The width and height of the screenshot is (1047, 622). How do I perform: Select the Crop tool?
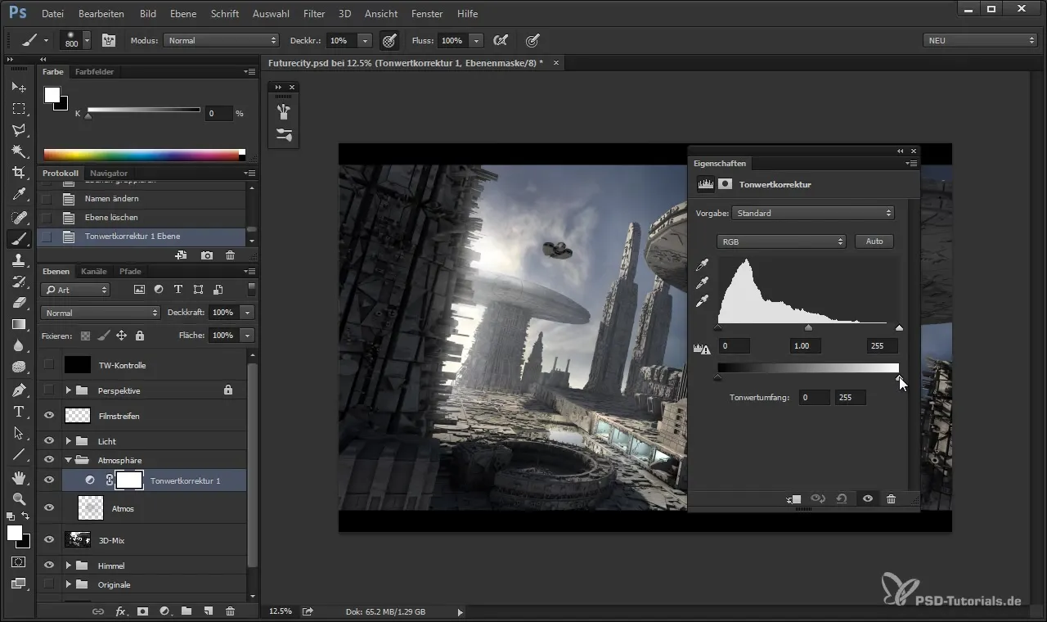pyautogui.click(x=19, y=173)
